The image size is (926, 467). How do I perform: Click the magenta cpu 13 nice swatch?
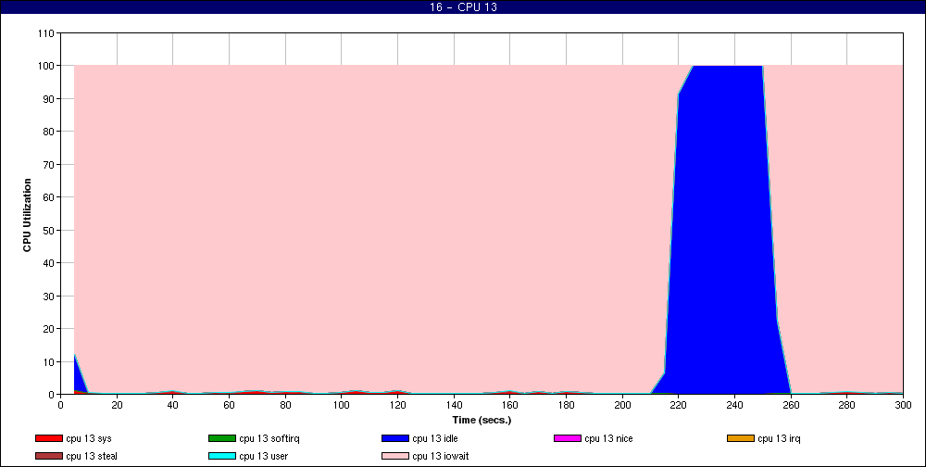pos(568,438)
